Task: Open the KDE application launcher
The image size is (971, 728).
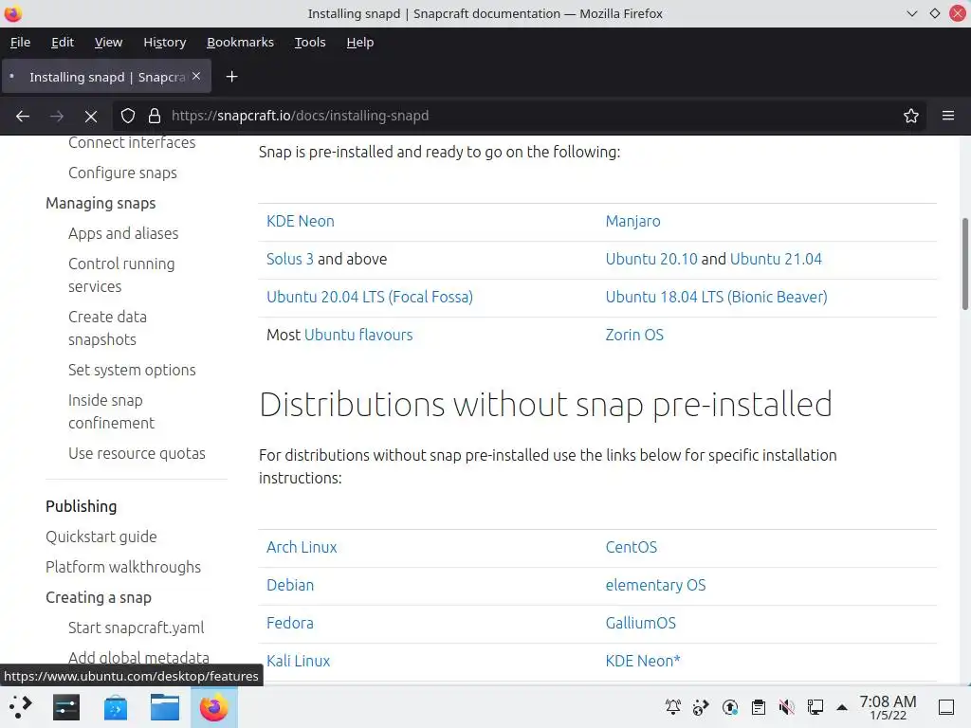Action: pyautogui.click(x=20, y=707)
